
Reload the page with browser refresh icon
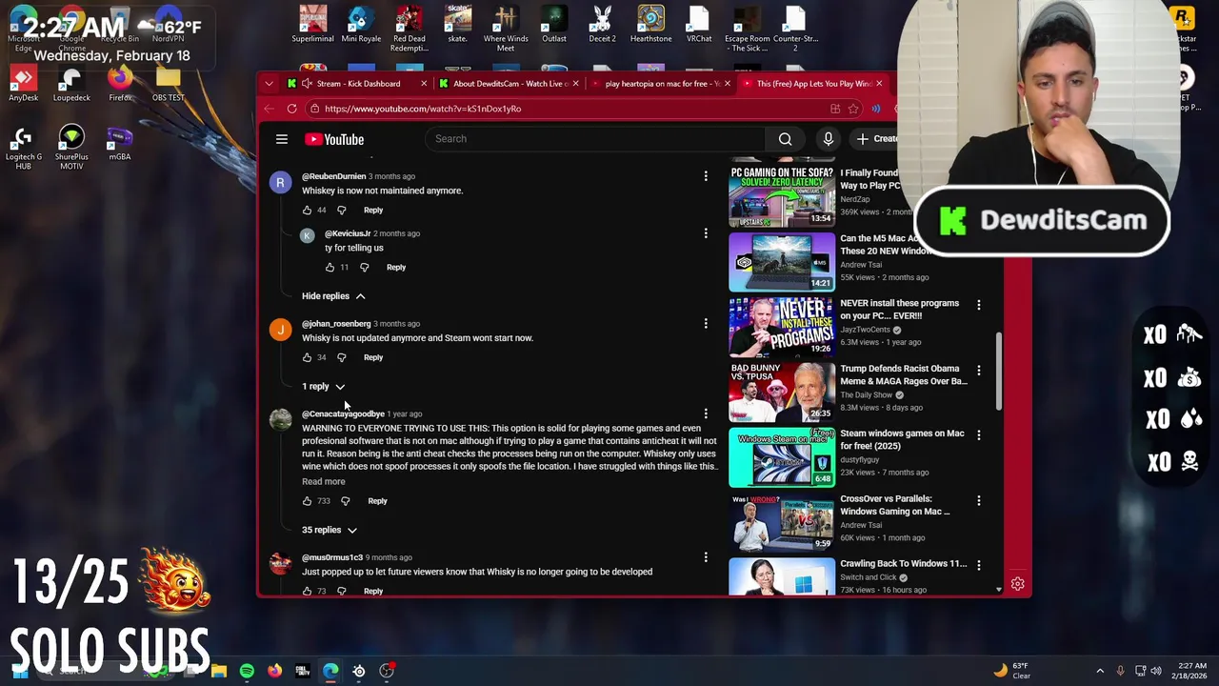tap(291, 109)
